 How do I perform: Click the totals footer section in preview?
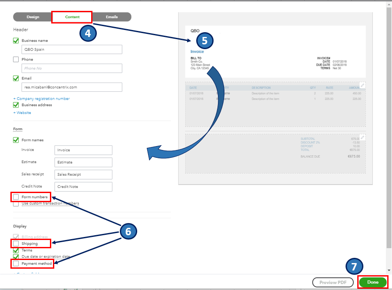(x=276, y=153)
